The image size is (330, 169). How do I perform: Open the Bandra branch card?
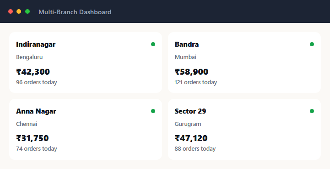[244, 62]
